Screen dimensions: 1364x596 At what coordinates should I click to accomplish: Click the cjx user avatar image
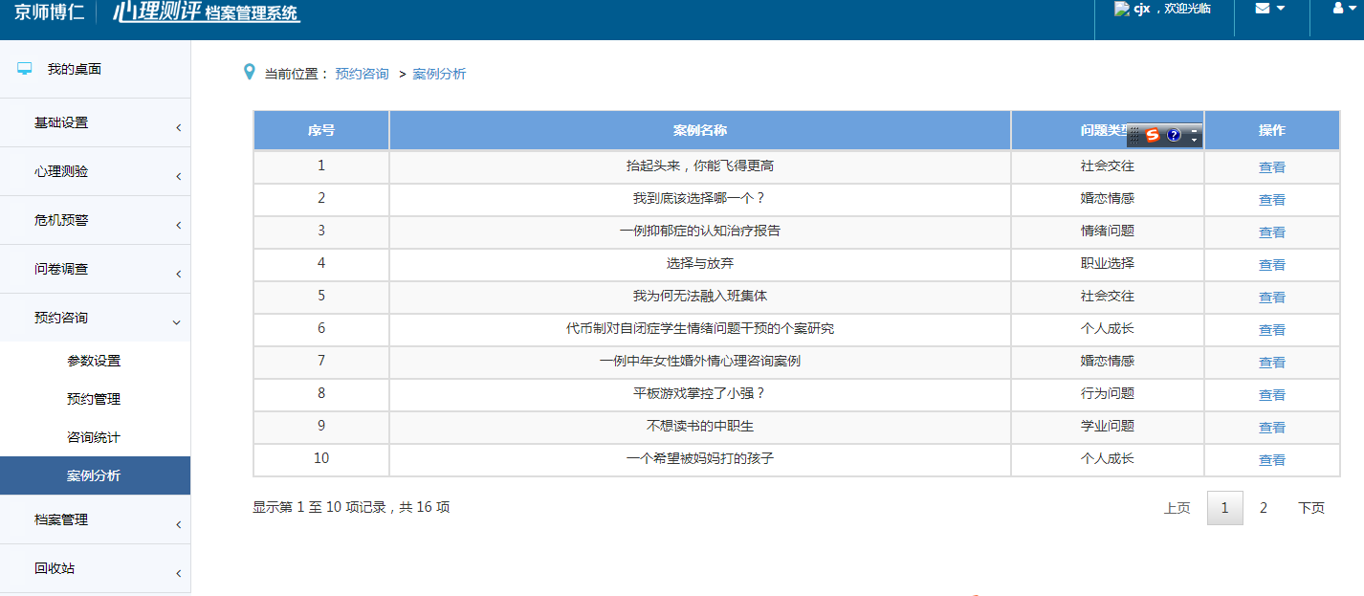tap(1123, 9)
